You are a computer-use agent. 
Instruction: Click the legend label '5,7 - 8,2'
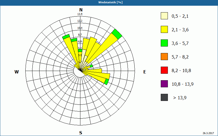[x=180, y=57]
